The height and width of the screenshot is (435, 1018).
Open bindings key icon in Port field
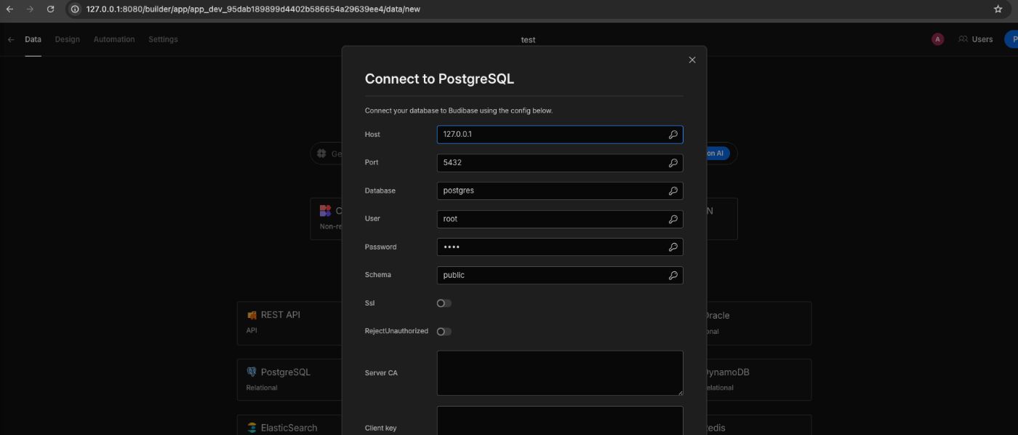coord(673,163)
